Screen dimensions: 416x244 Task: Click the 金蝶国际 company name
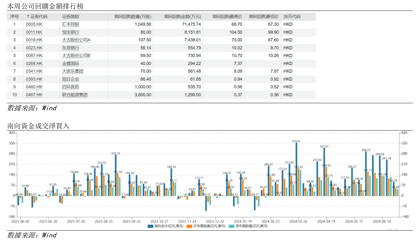tap(71, 63)
